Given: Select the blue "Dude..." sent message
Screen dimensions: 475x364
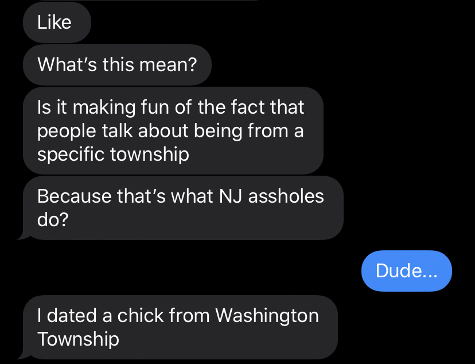Looking at the screenshot, I should (406, 270).
